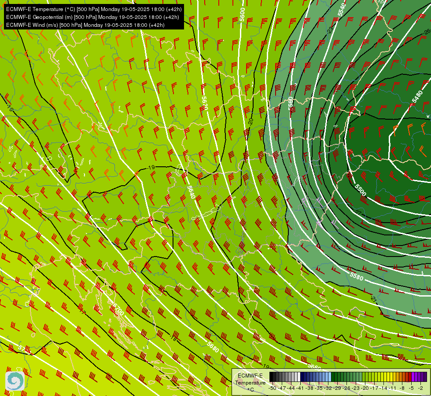Click the 5640 geopotential contour label

point(191,192)
